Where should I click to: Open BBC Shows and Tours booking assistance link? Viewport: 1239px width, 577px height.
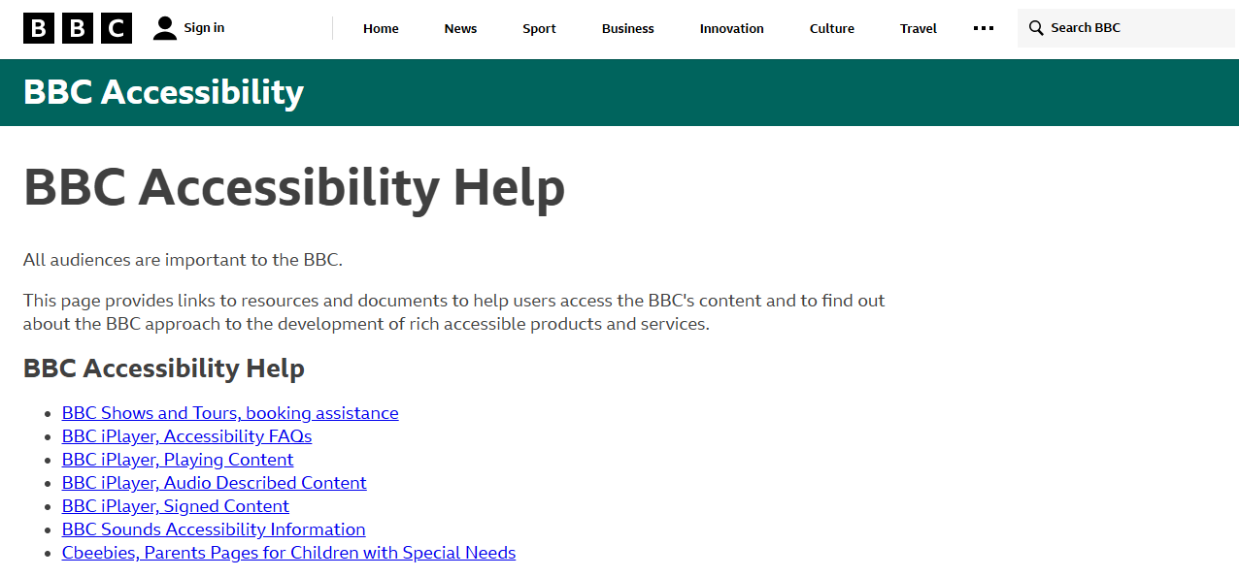pos(230,412)
